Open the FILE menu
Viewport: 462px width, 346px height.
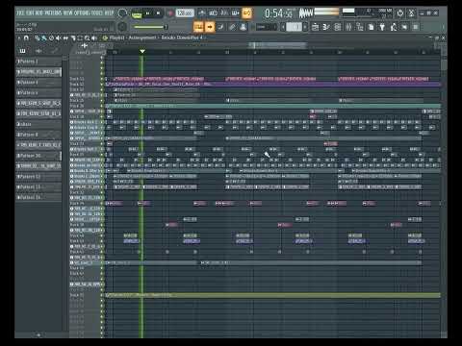click(20, 13)
